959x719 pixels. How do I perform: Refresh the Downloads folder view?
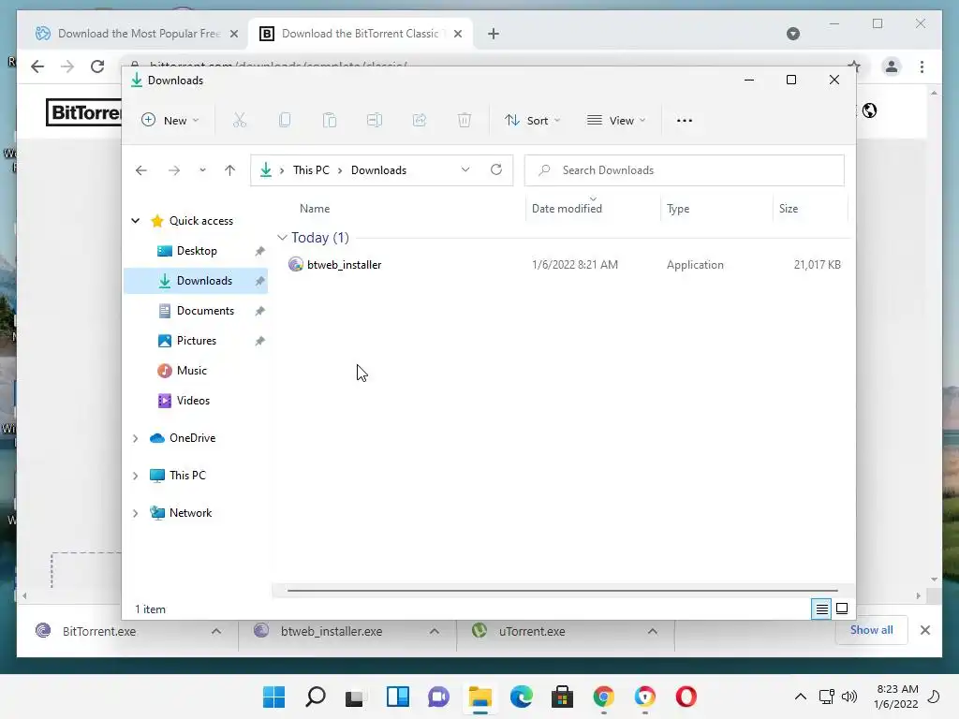pyautogui.click(x=496, y=170)
